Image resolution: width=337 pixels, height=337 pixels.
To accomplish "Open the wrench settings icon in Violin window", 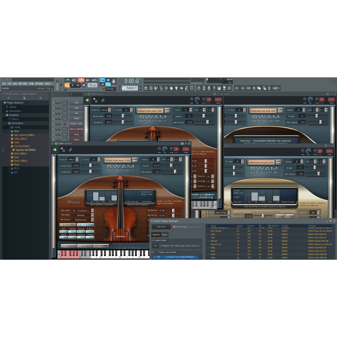I will pyautogui.click(x=70, y=150).
